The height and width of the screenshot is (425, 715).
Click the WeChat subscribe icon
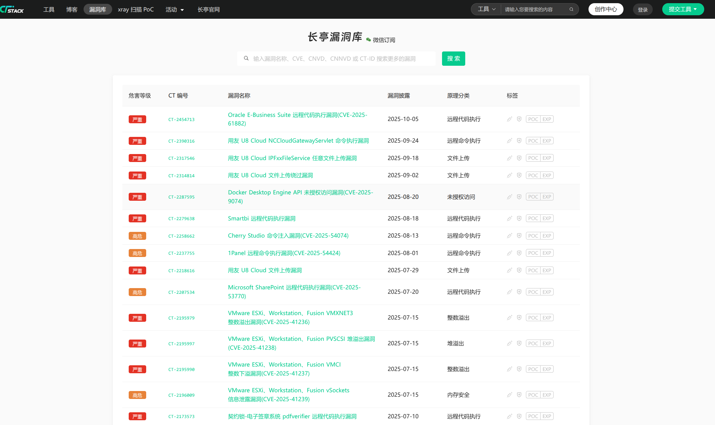368,40
